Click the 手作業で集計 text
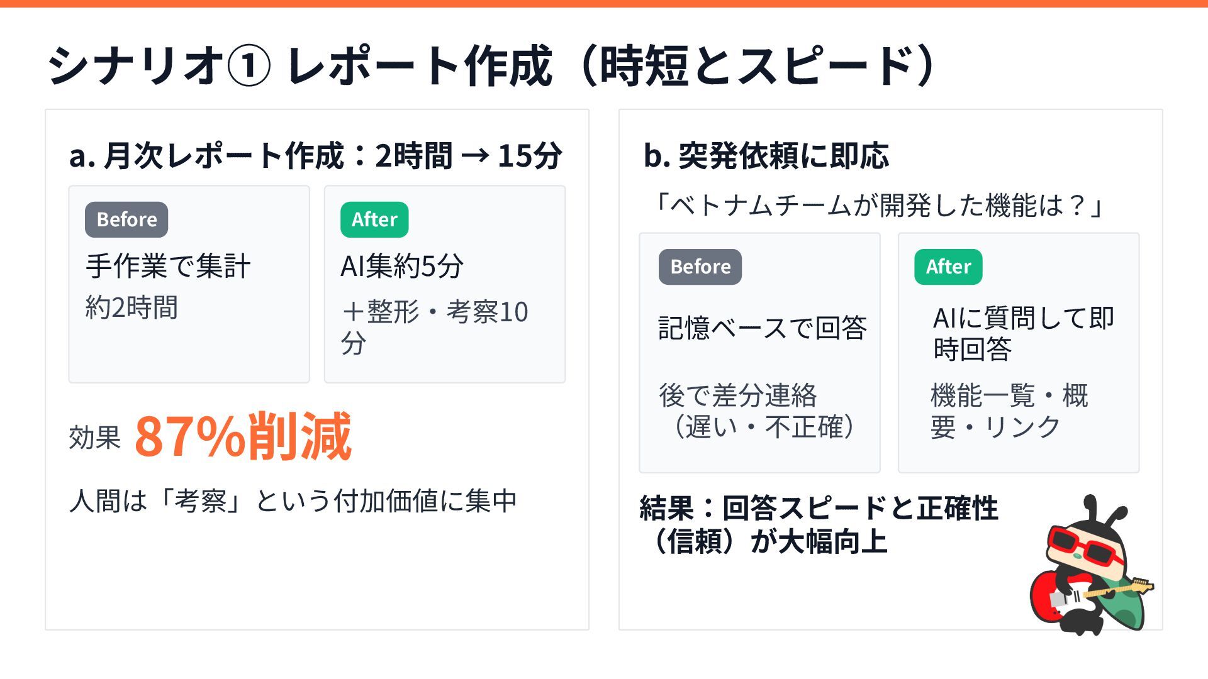The height and width of the screenshot is (679, 1208). [x=168, y=266]
